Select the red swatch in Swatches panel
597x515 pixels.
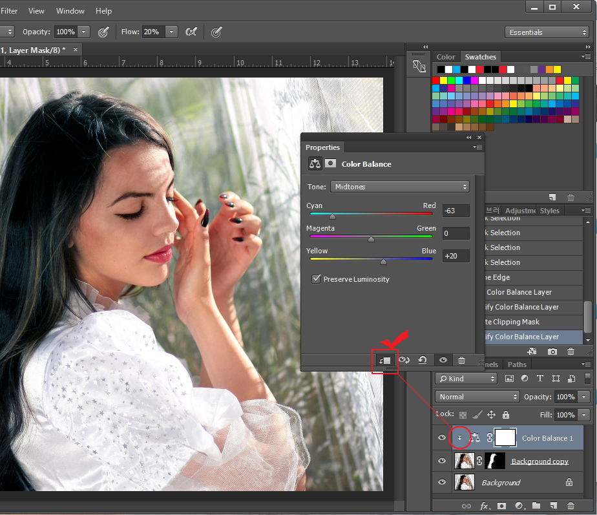pyautogui.click(x=435, y=80)
